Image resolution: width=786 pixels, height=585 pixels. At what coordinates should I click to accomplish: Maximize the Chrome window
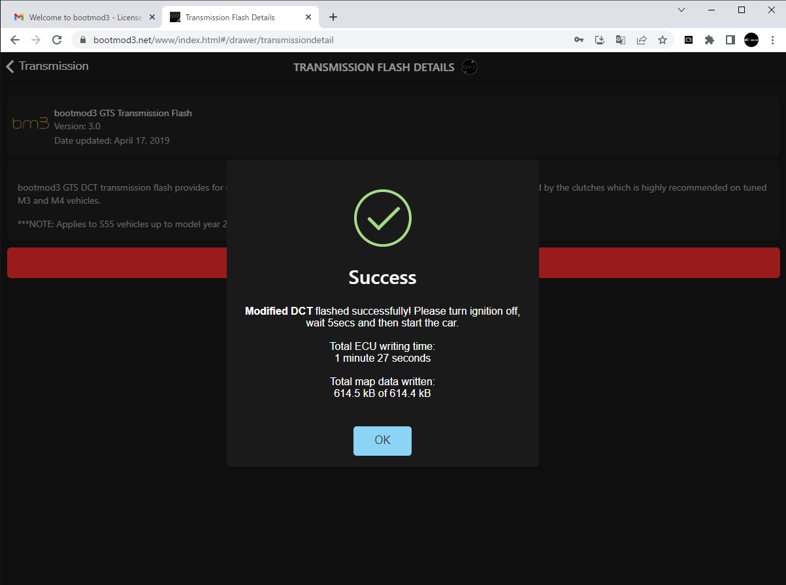point(742,10)
